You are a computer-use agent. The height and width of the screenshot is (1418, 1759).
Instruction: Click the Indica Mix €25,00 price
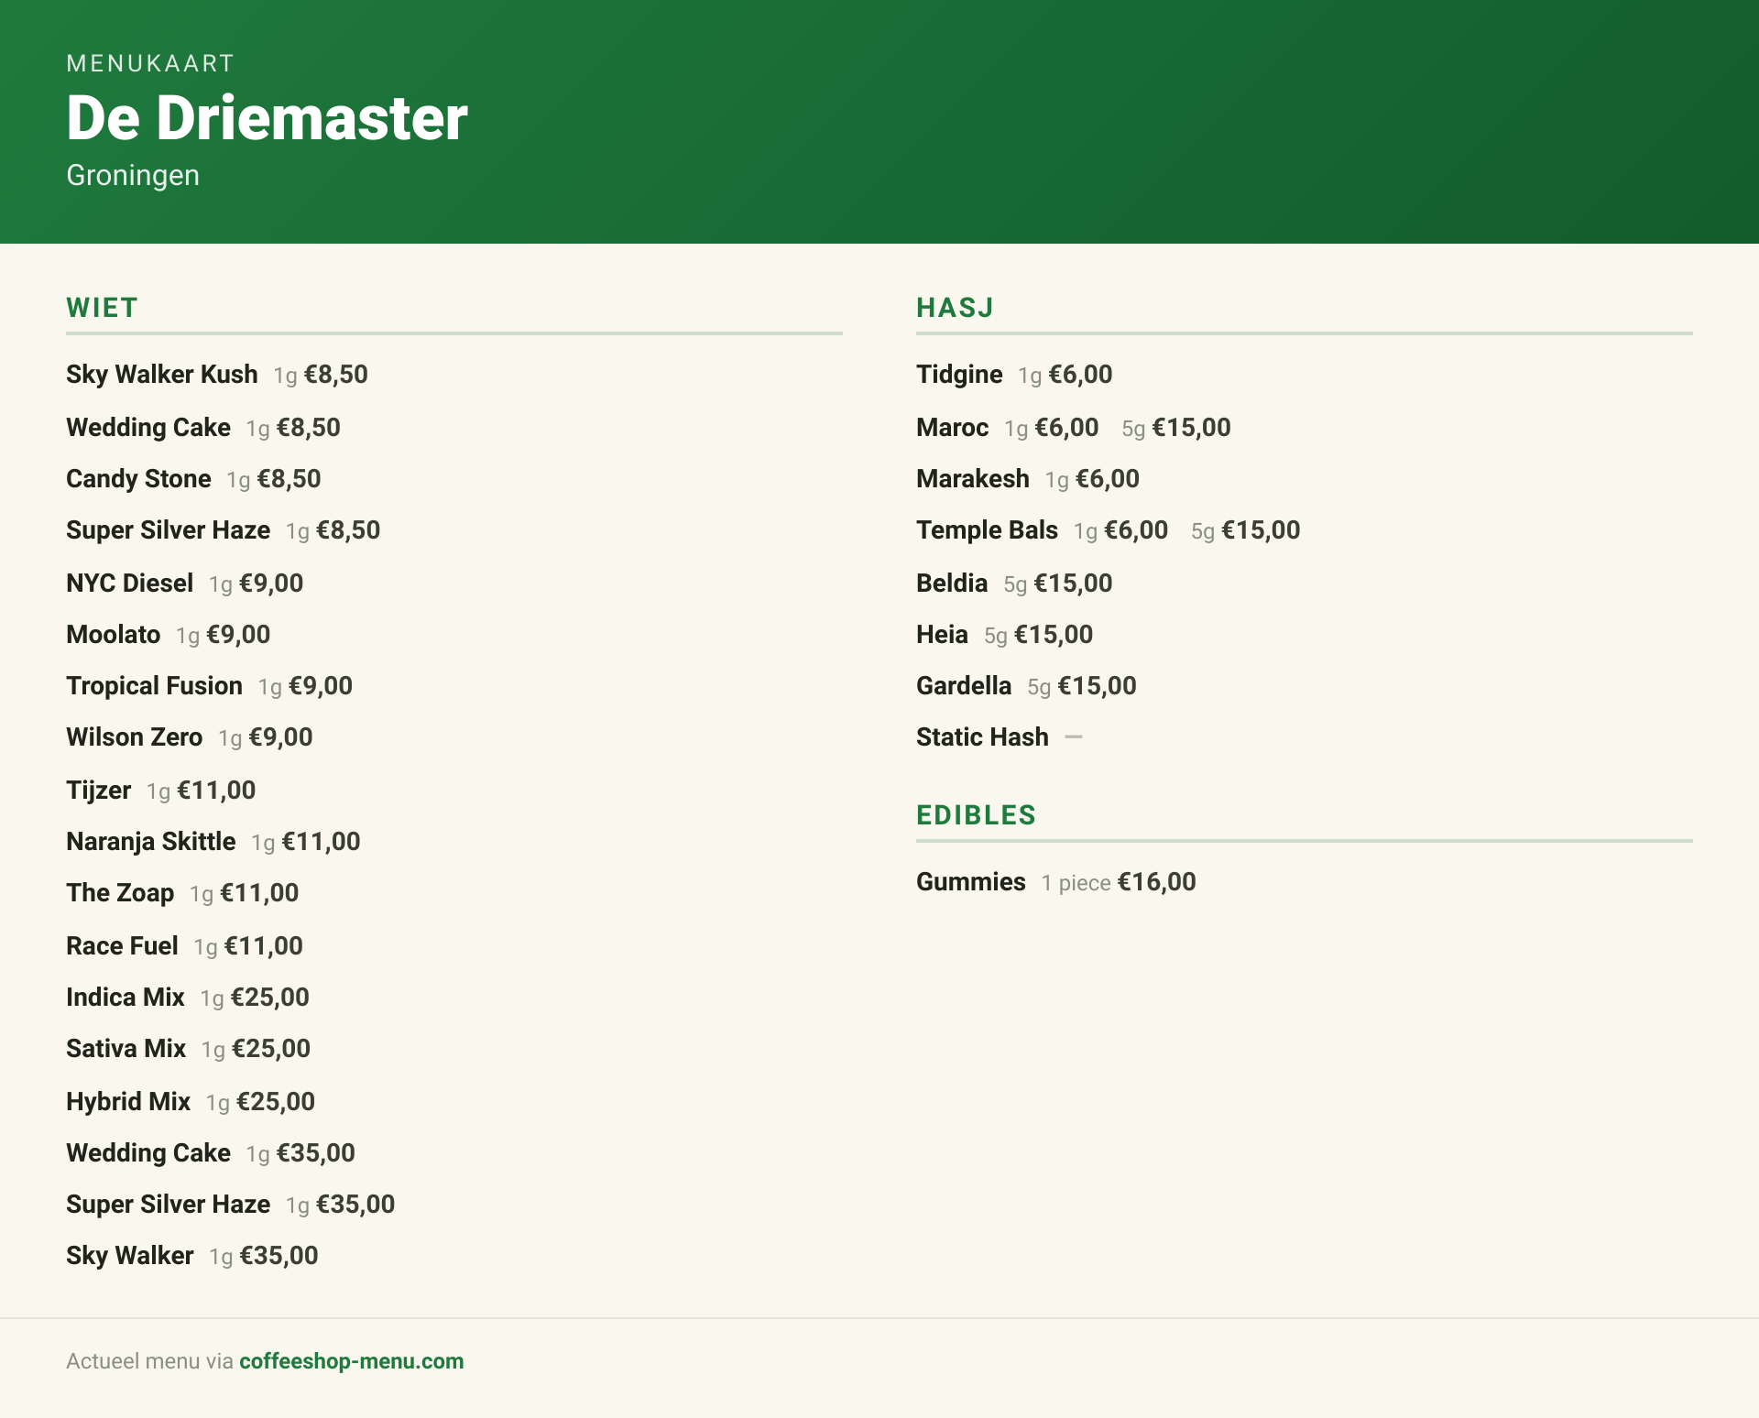click(x=270, y=998)
